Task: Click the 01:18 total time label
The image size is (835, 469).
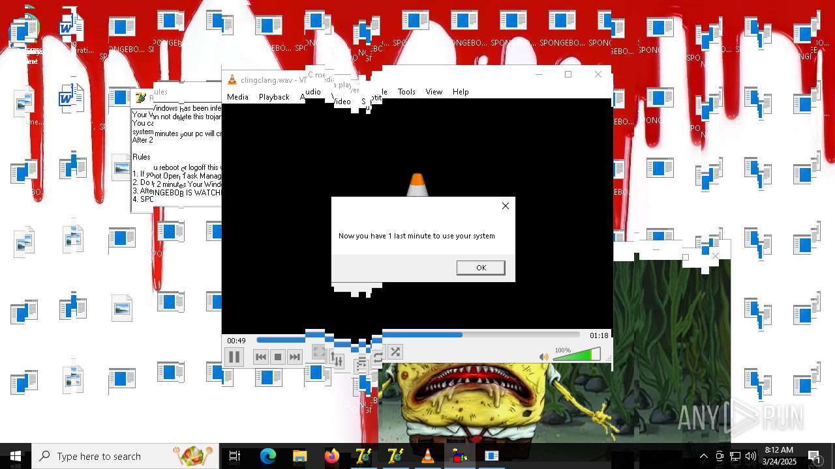Action: (599, 335)
